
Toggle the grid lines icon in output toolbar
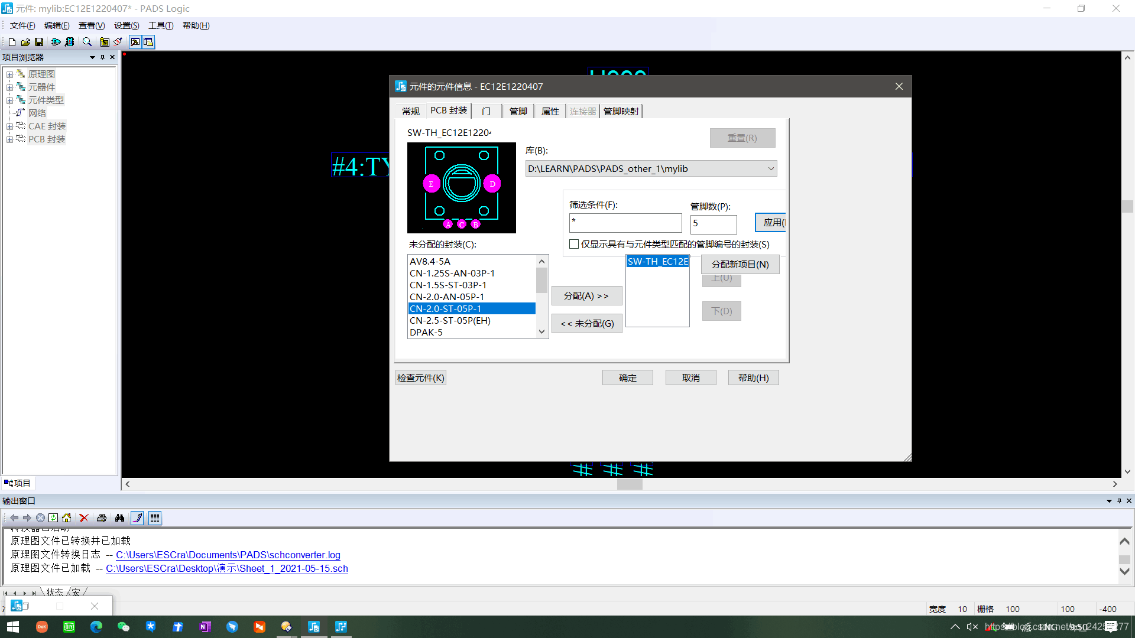point(155,518)
